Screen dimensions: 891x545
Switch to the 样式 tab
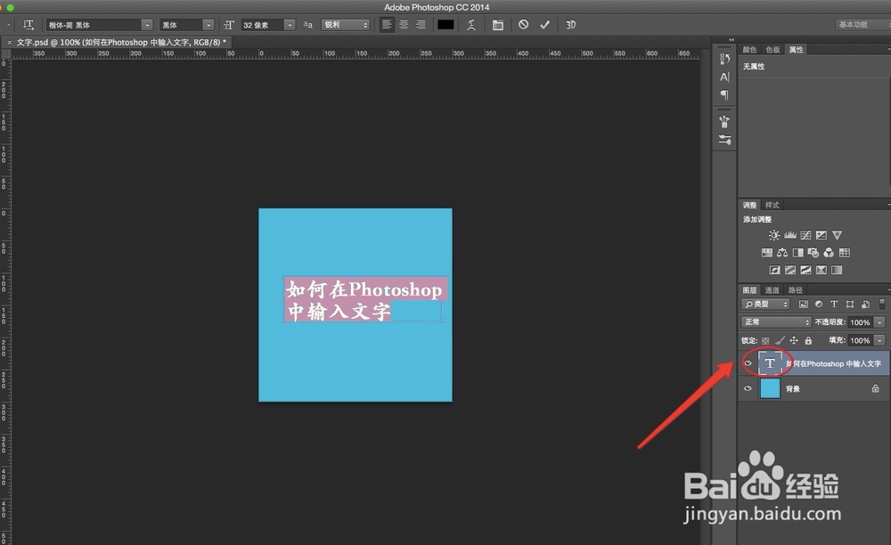click(772, 205)
